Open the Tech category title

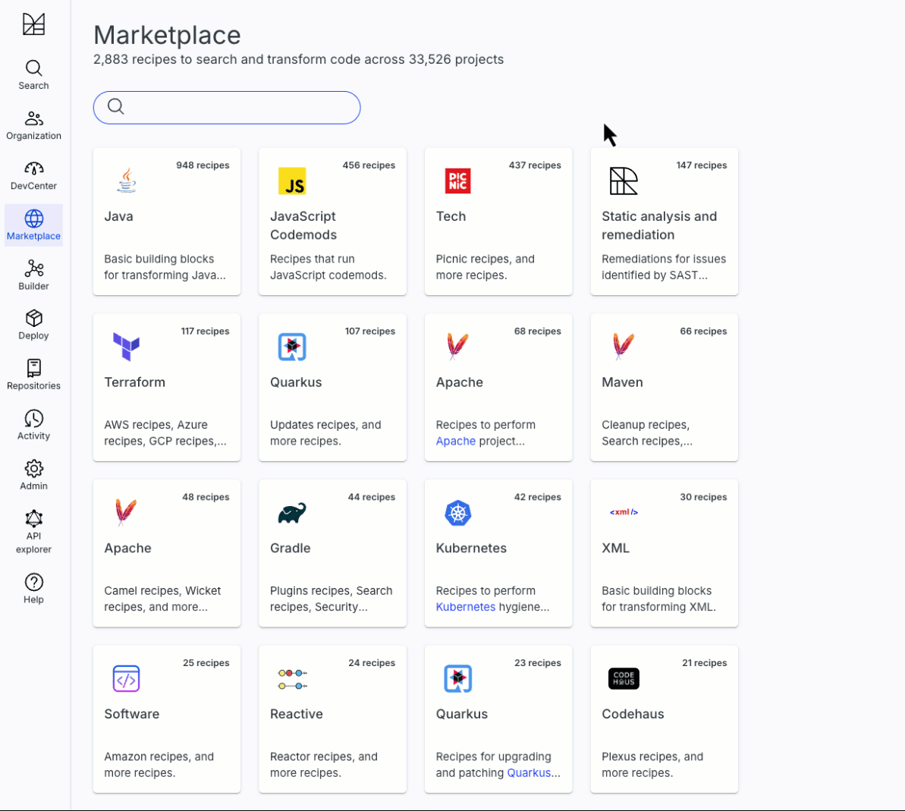(451, 216)
